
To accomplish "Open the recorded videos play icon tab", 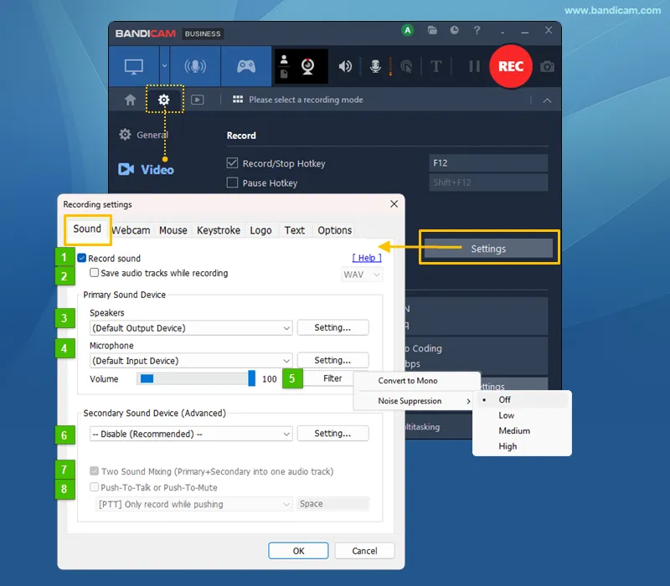I will [197, 100].
